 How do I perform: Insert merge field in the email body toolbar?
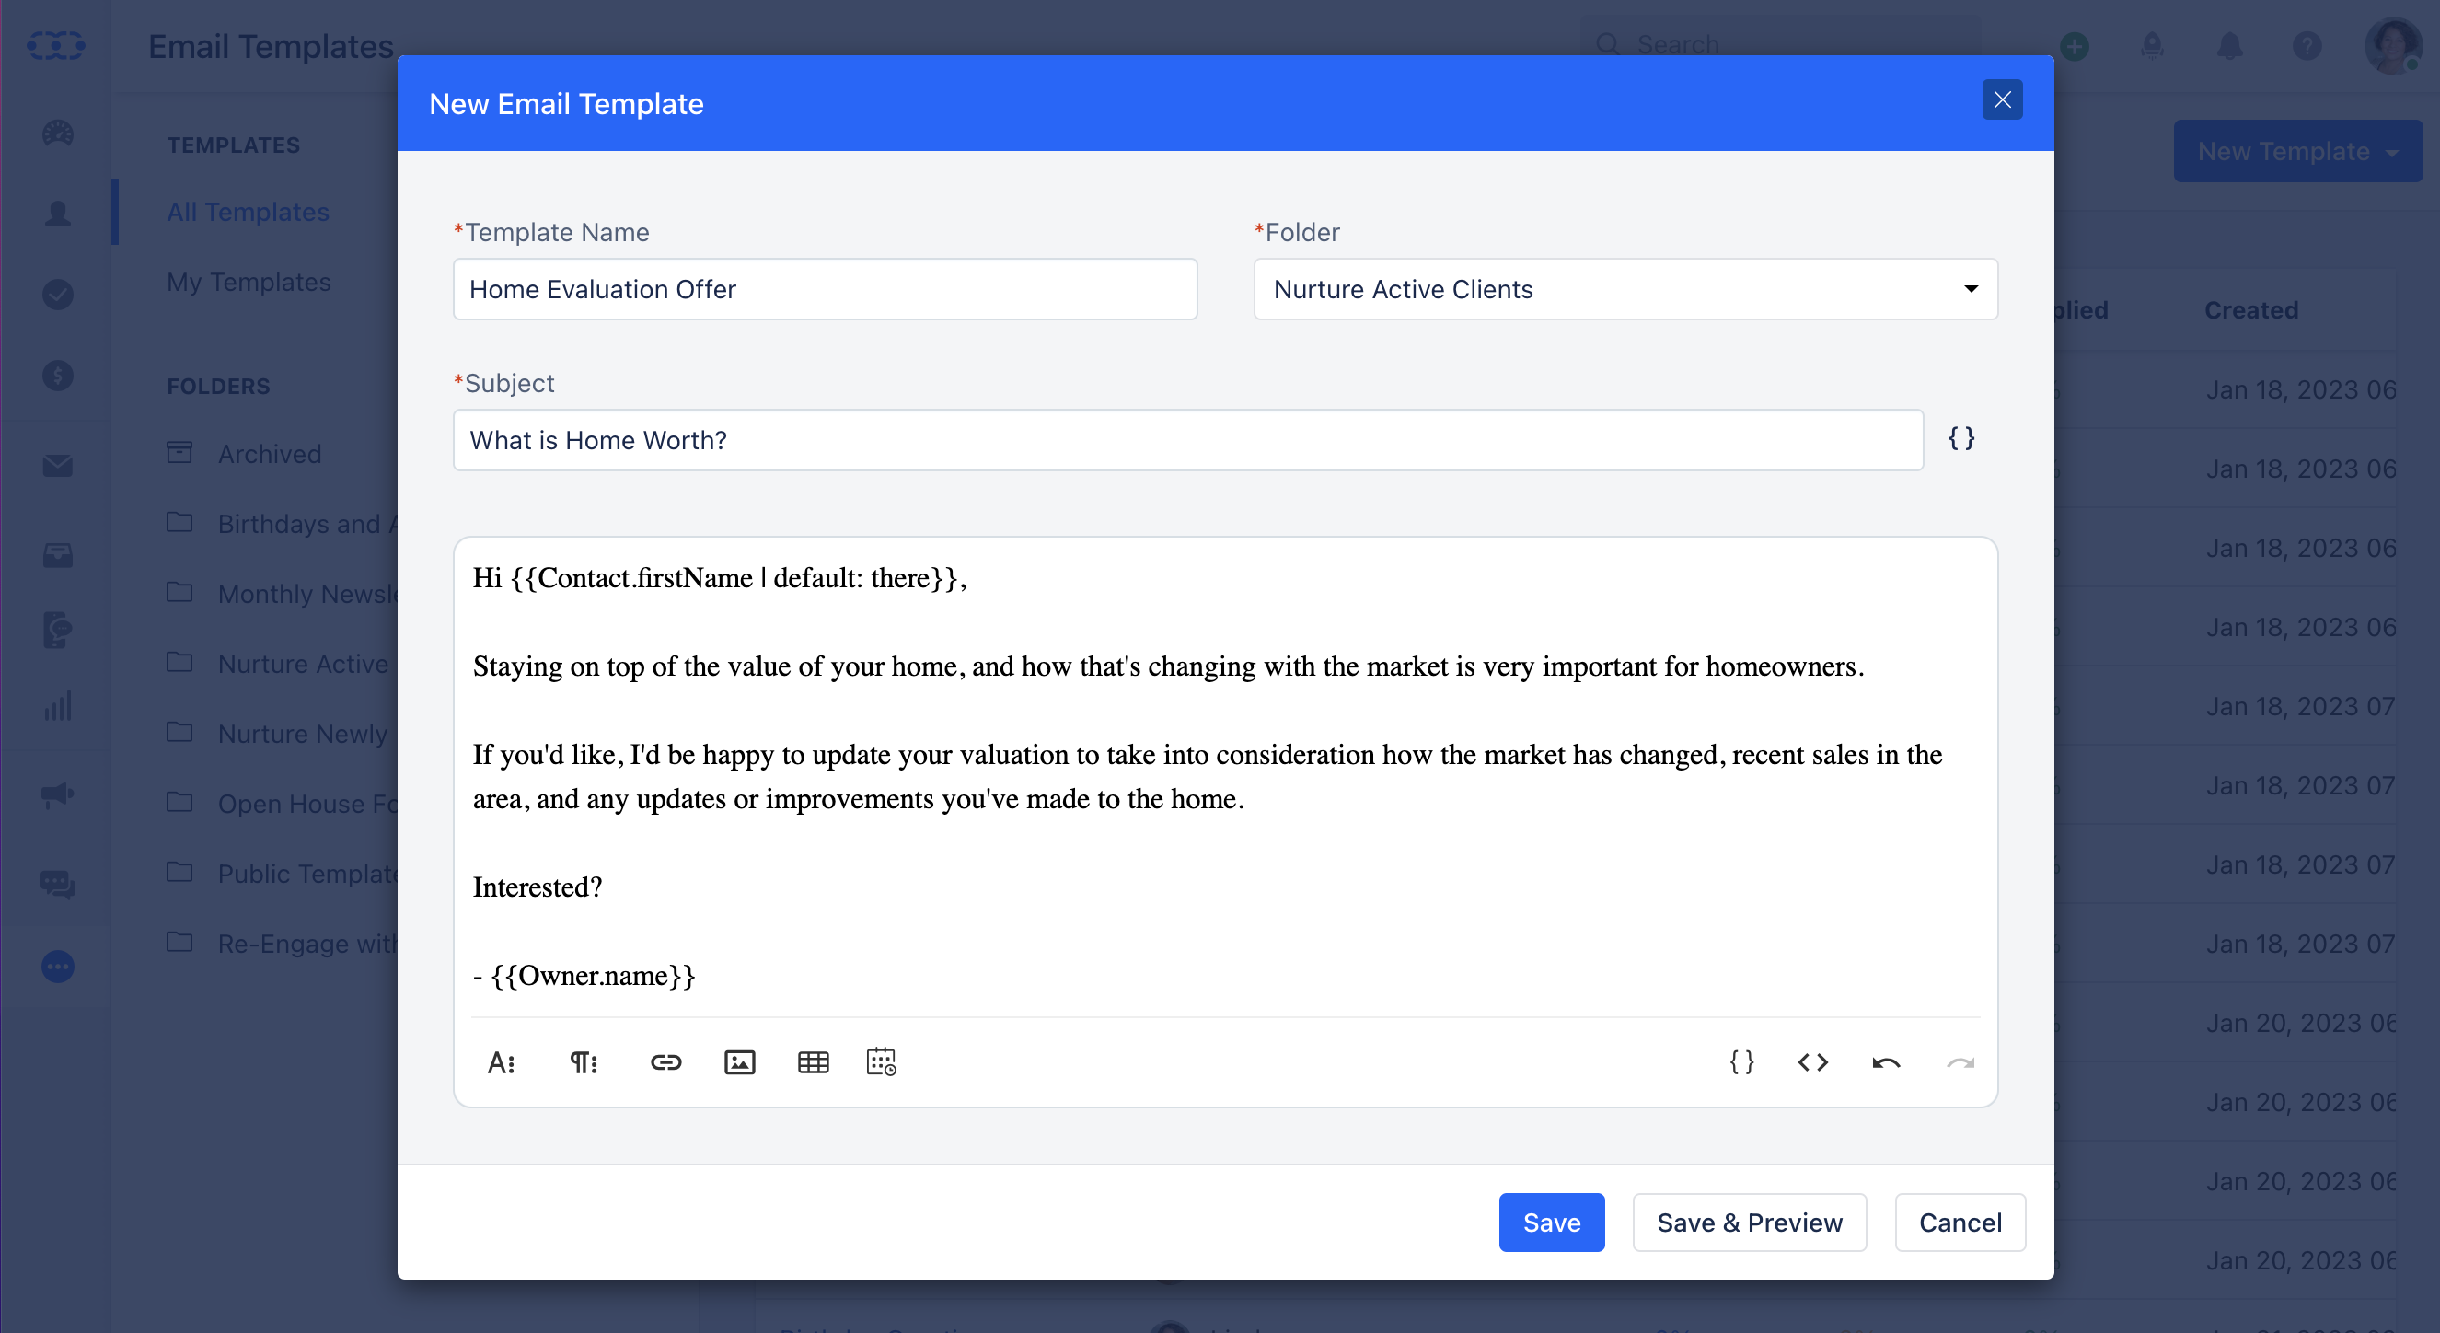[1741, 1063]
